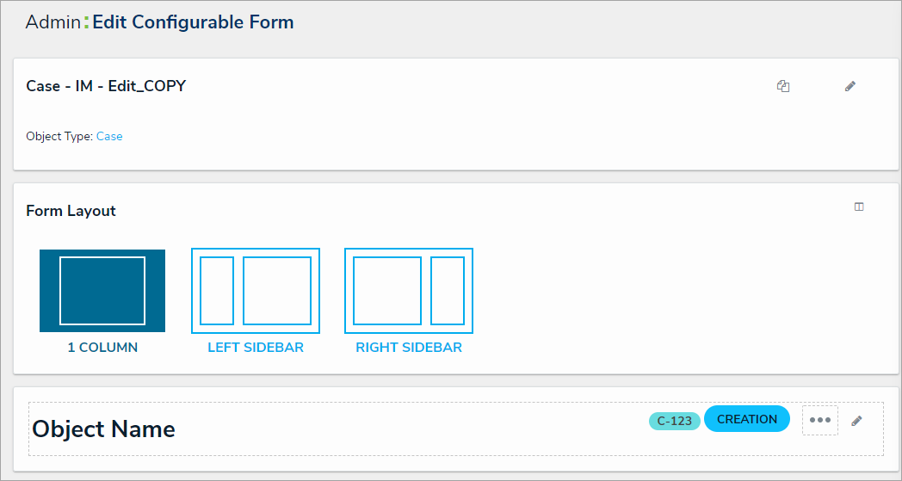Image resolution: width=902 pixels, height=481 pixels.
Task: Click the duplicate form copy icon
Action: pyautogui.click(x=783, y=86)
